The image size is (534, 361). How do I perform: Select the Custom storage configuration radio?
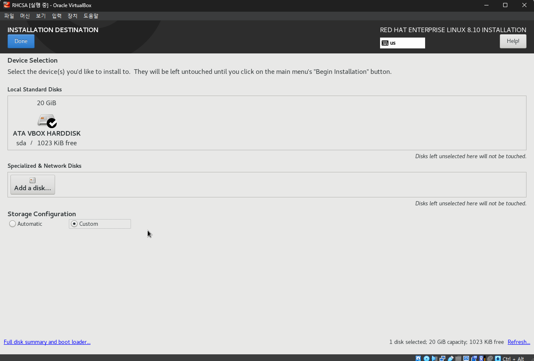click(100, 224)
